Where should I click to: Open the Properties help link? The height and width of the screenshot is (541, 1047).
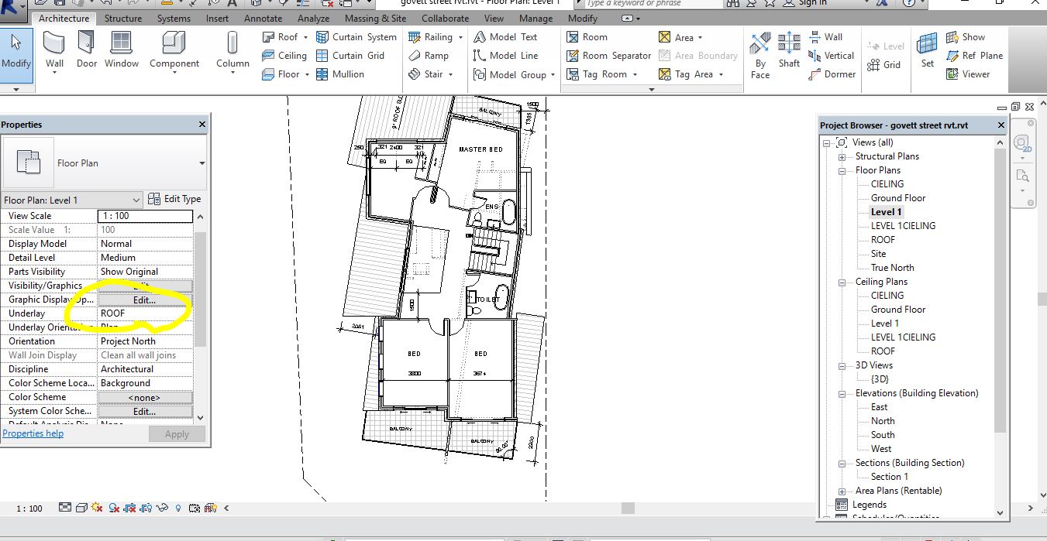(33, 433)
